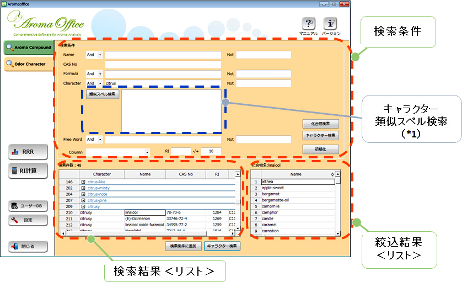Click the Free Word input field
The height and width of the screenshot is (282, 462).
coord(163,139)
